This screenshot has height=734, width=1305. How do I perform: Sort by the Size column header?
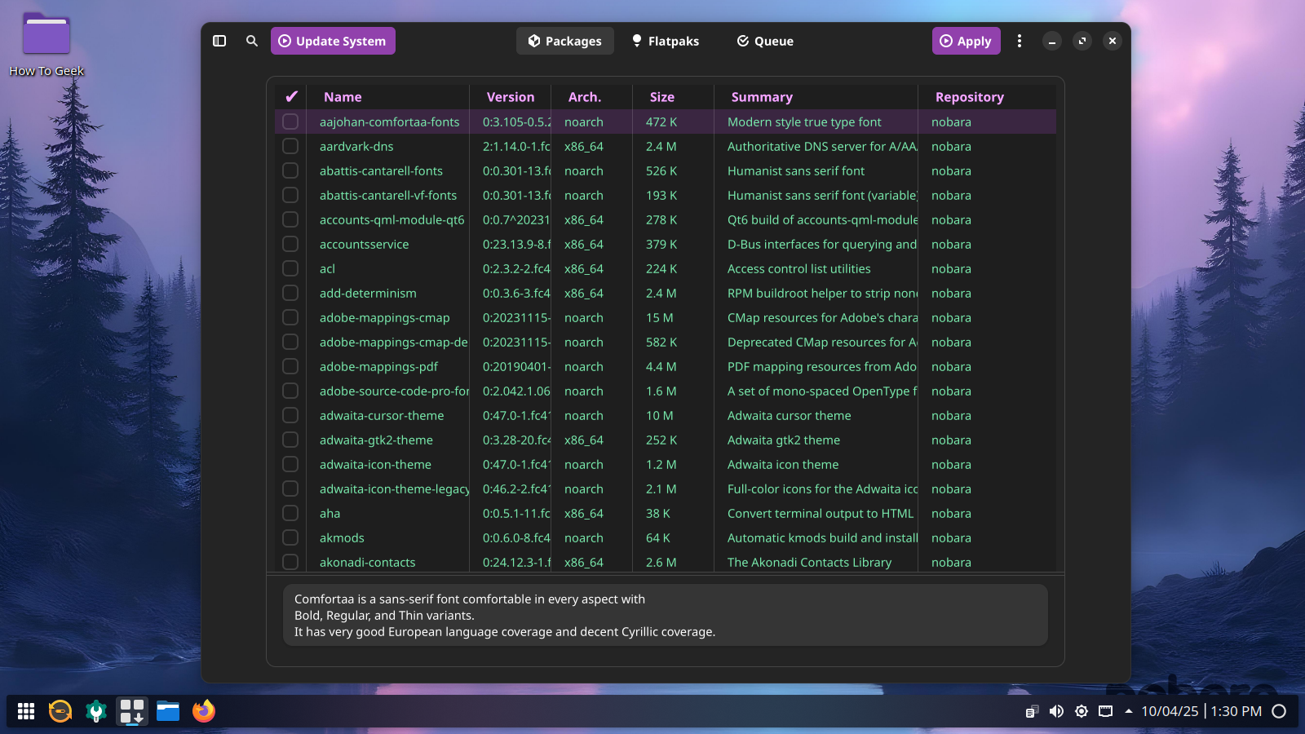pos(662,97)
